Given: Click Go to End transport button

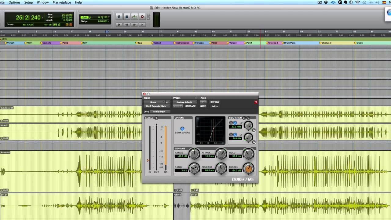Looking at the screenshot, I should (x=142, y=24).
